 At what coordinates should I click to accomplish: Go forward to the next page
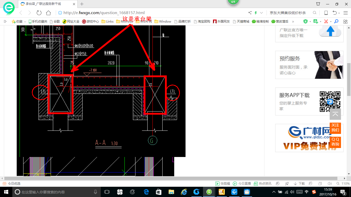tap(30, 13)
